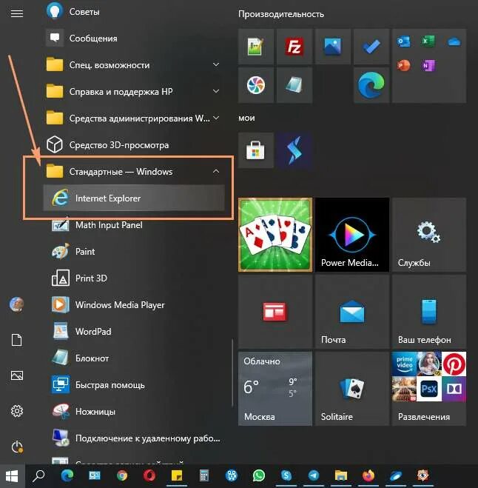
Task: Open Settings gear in Start sidebar
Action: [x=17, y=411]
